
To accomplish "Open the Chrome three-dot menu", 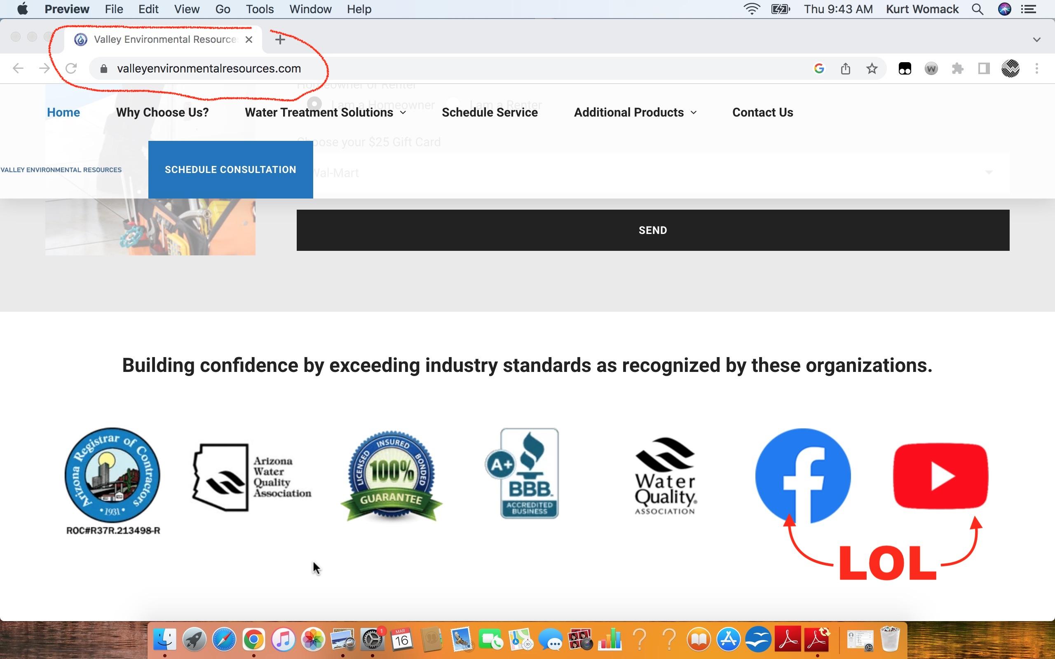I will pyautogui.click(x=1037, y=68).
